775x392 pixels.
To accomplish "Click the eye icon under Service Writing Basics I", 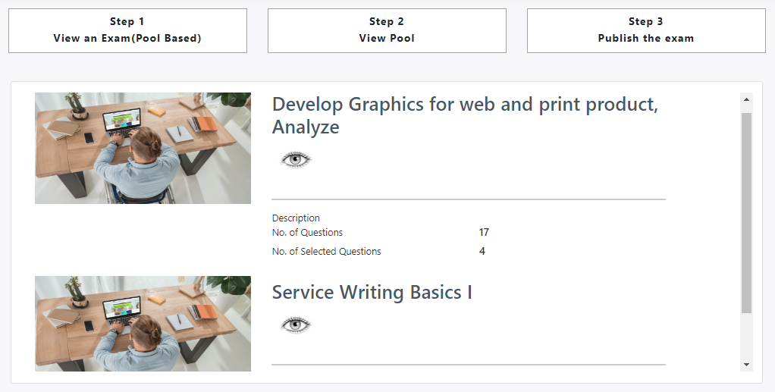I will pos(296,325).
